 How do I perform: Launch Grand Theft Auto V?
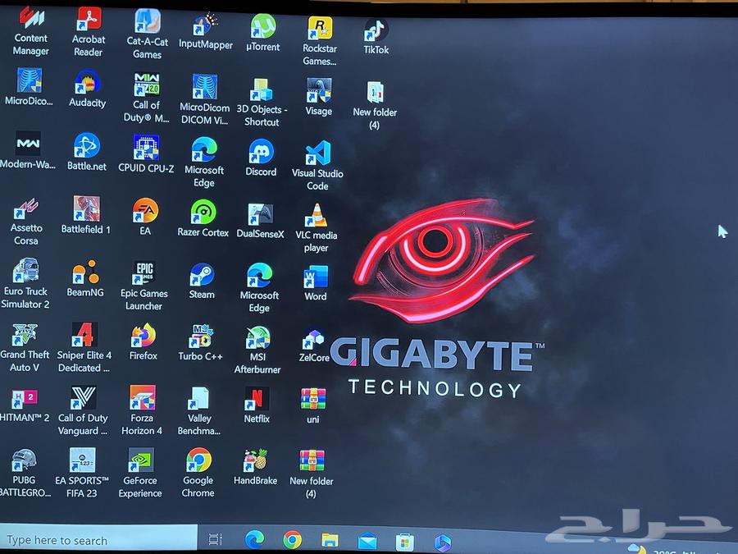point(25,337)
